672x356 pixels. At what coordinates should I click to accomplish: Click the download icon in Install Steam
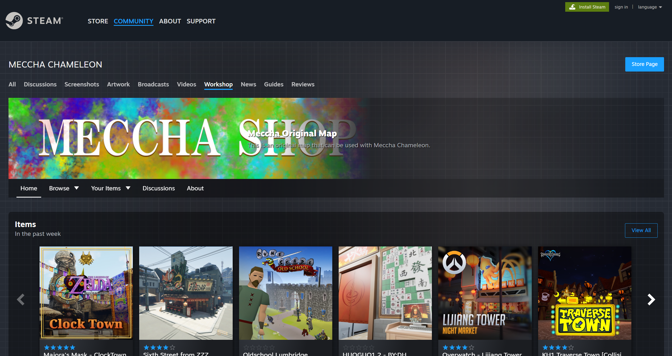tap(572, 7)
